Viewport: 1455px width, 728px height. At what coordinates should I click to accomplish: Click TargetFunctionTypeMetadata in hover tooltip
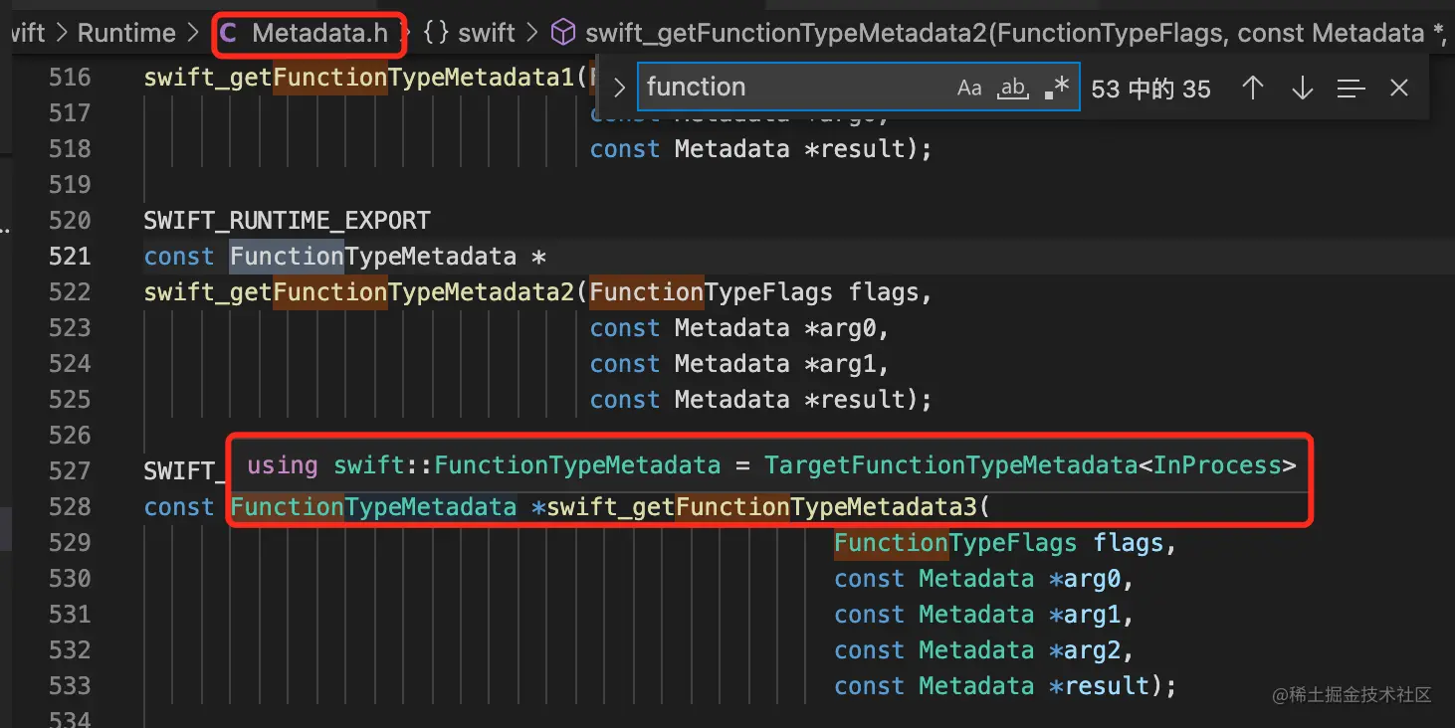click(950, 465)
